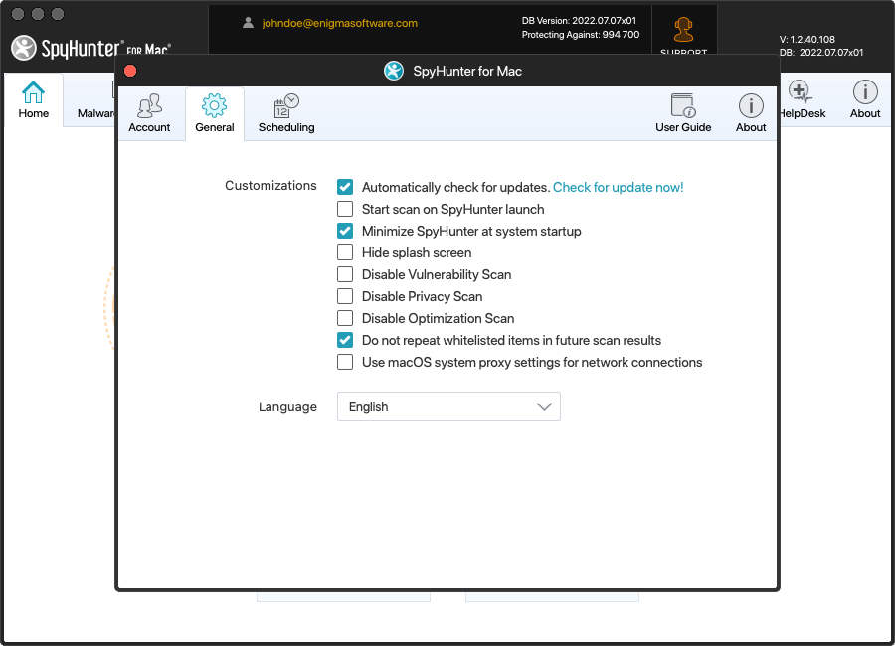Check Disable Vulnerability Scan option
This screenshot has height=646, width=895.
pyautogui.click(x=345, y=274)
